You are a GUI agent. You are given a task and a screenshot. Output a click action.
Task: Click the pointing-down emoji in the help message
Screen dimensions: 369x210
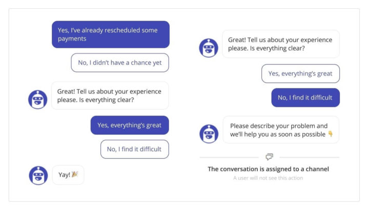coord(330,135)
